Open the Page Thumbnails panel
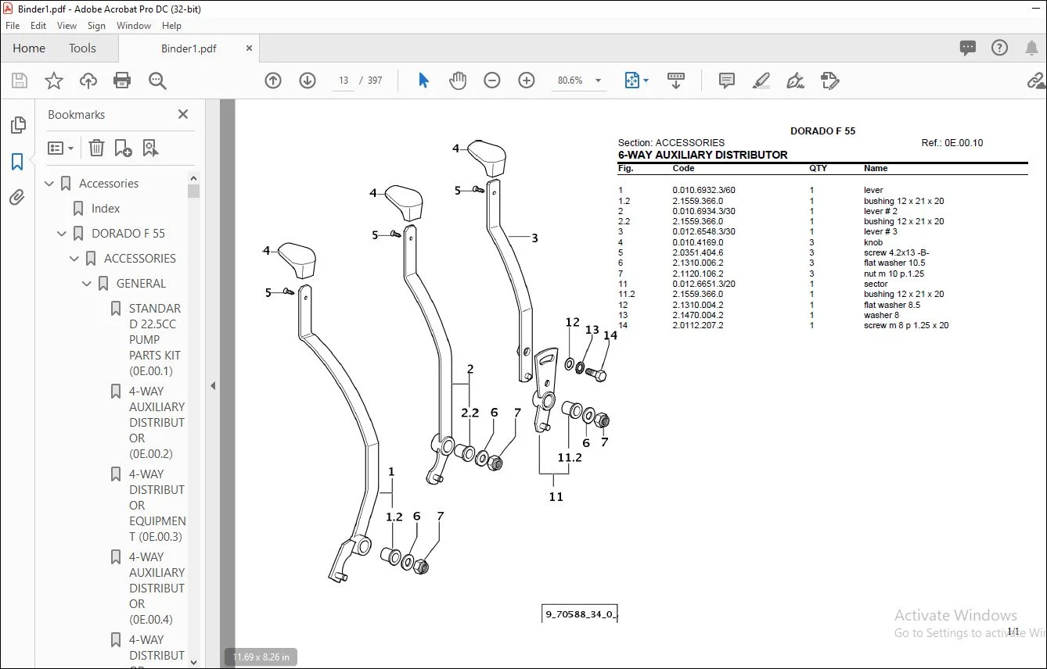The image size is (1047, 669). pyautogui.click(x=17, y=125)
